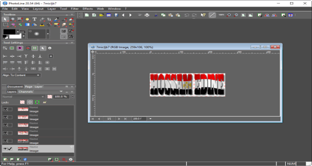Select the Magic Wand tool

pos(13,24)
